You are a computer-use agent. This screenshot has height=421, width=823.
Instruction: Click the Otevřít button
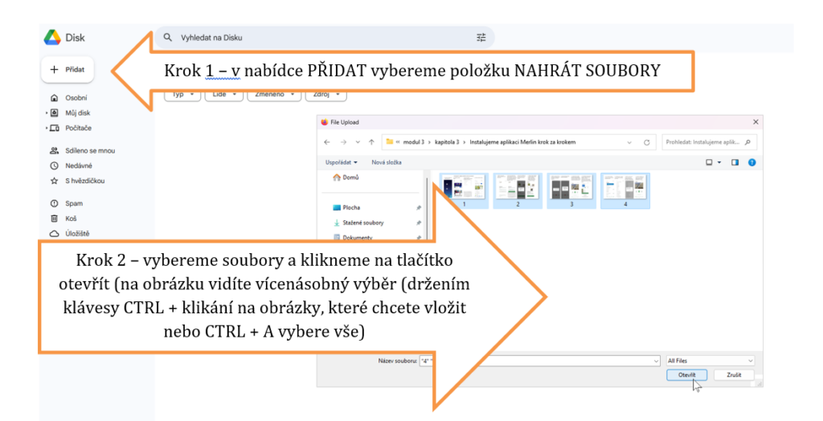coord(686,374)
